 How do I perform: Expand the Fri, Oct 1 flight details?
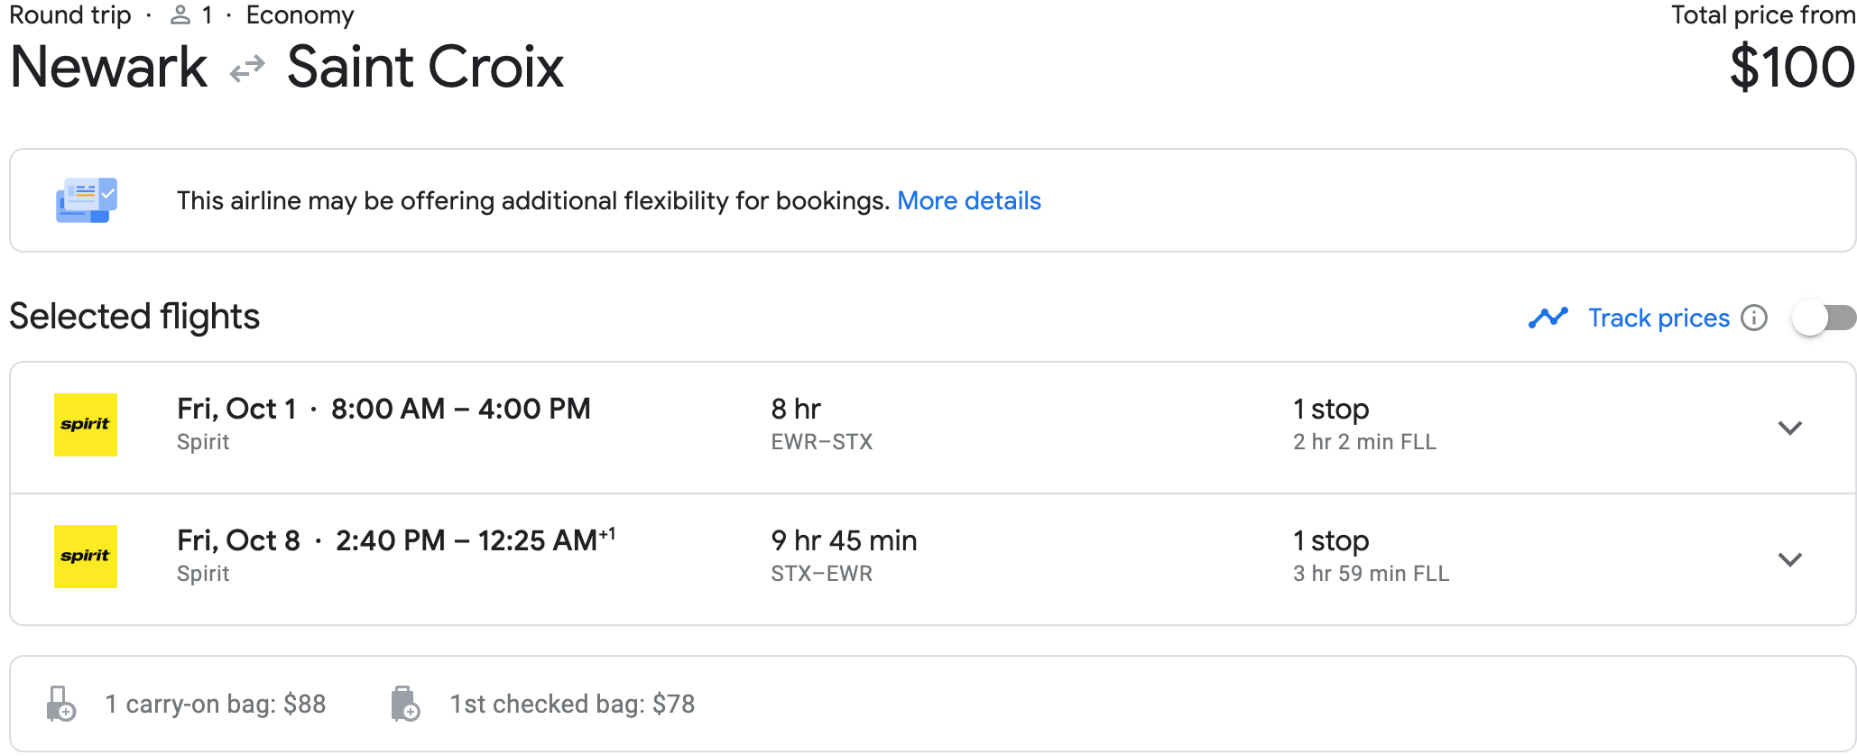(1790, 428)
